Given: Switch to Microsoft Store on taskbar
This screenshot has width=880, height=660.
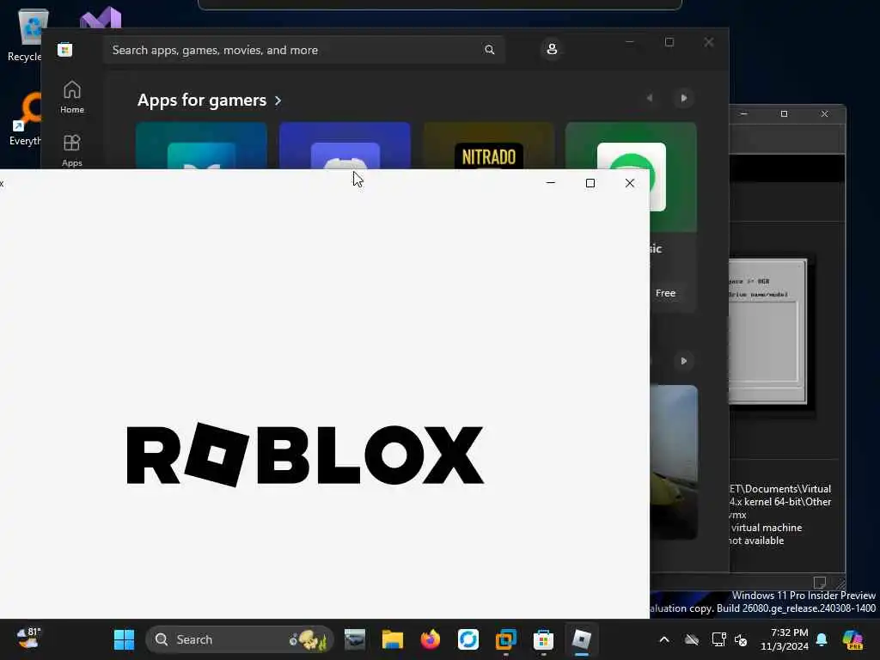Looking at the screenshot, I should (x=543, y=639).
